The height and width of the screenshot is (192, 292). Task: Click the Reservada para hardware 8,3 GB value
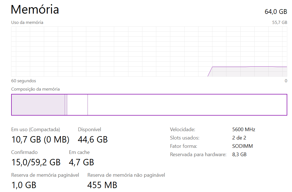click(239, 154)
